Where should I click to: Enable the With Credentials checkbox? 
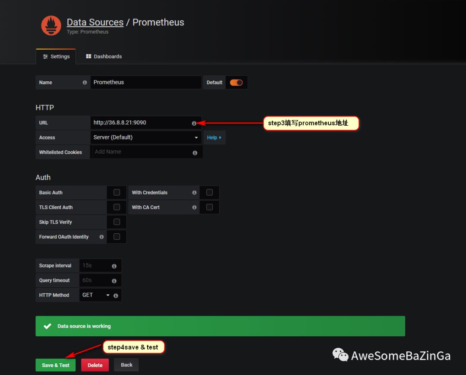[x=210, y=192]
